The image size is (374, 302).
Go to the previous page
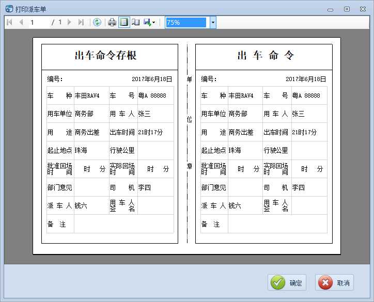21,22
